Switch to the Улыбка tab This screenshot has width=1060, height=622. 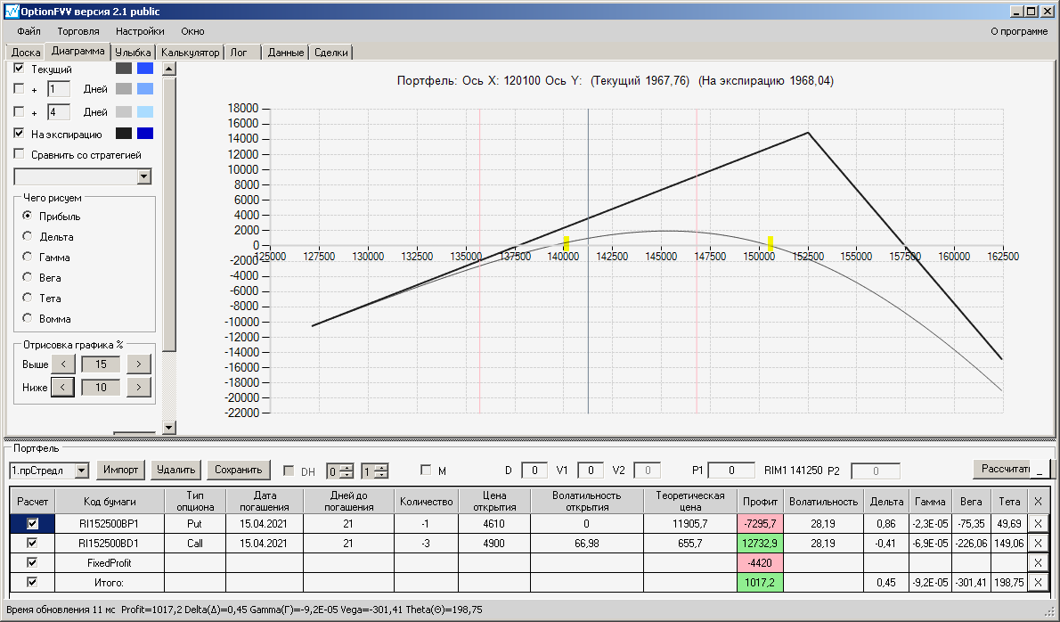[x=133, y=52]
